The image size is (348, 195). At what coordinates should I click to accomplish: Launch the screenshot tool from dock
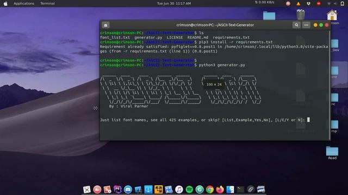click(87, 190)
